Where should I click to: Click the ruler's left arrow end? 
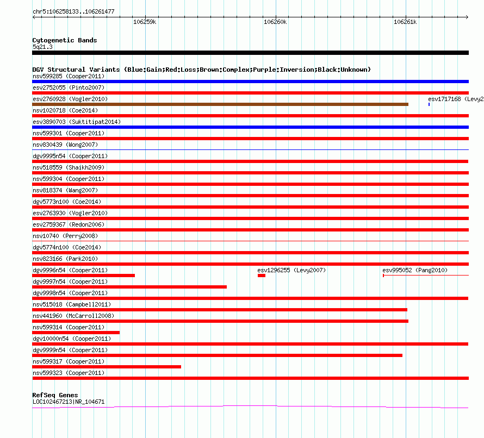point(34,17)
